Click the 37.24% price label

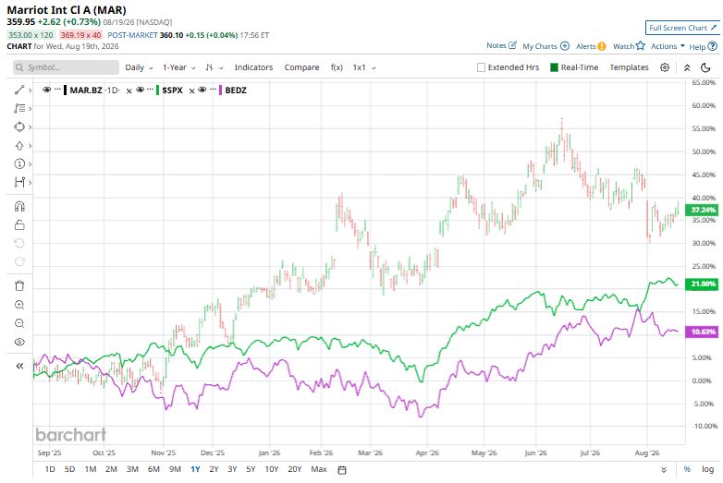[704, 210]
